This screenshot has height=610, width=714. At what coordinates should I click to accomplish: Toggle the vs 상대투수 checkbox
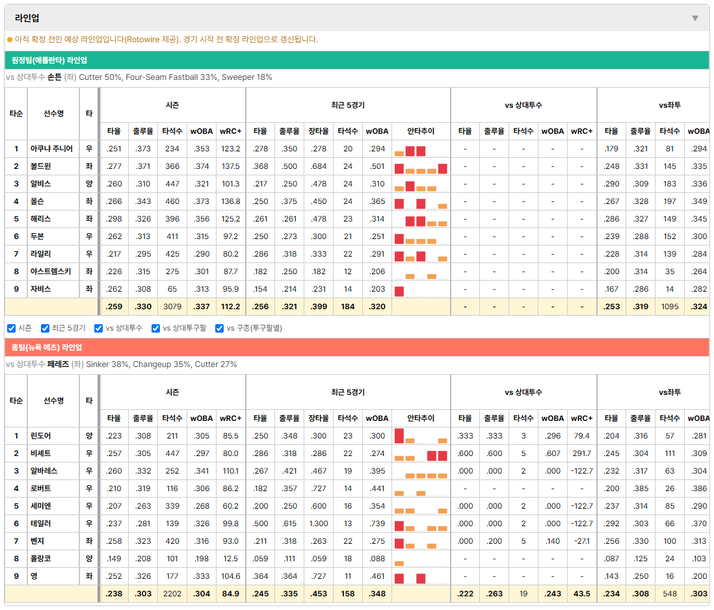click(x=98, y=329)
